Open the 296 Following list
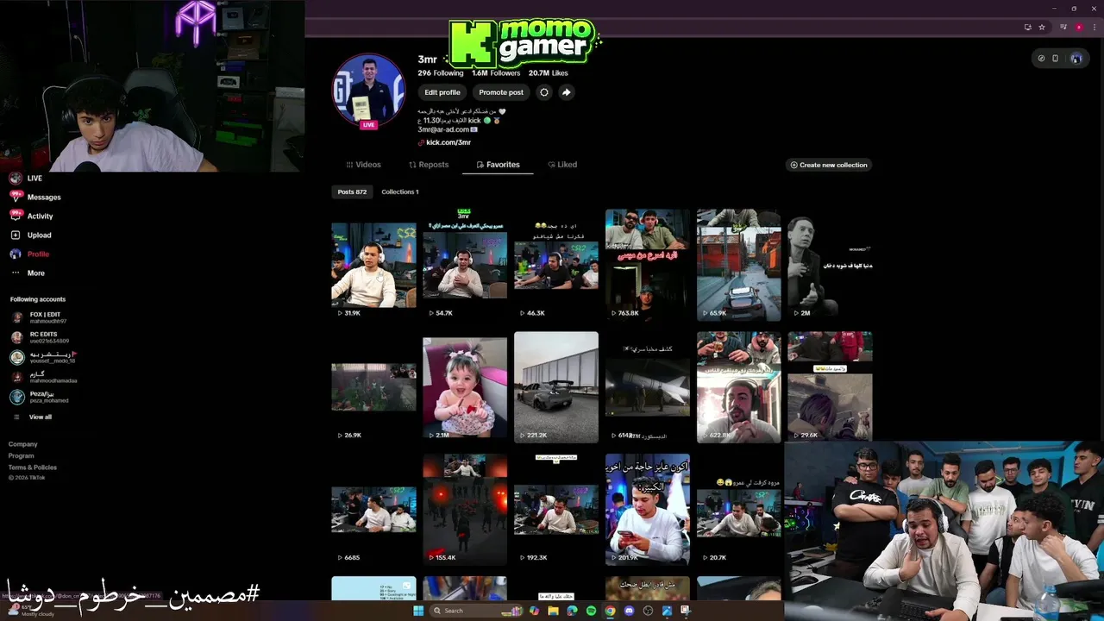The height and width of the screenshot is (621, 1104). [x=441, y=73]
